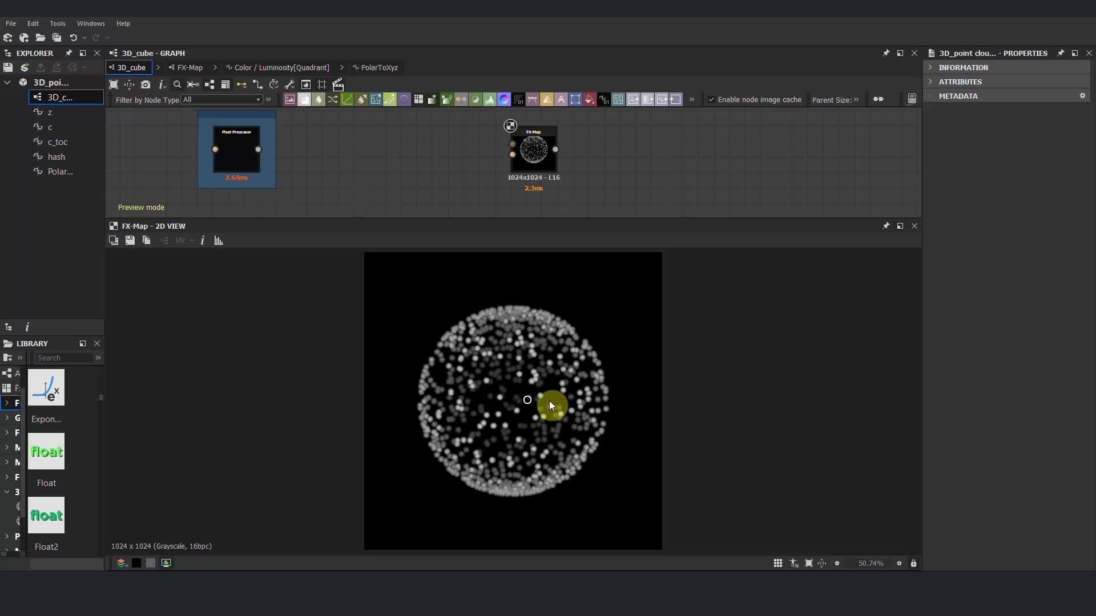
Task: Open the Windows menu
Action: [x=90, y=23]
